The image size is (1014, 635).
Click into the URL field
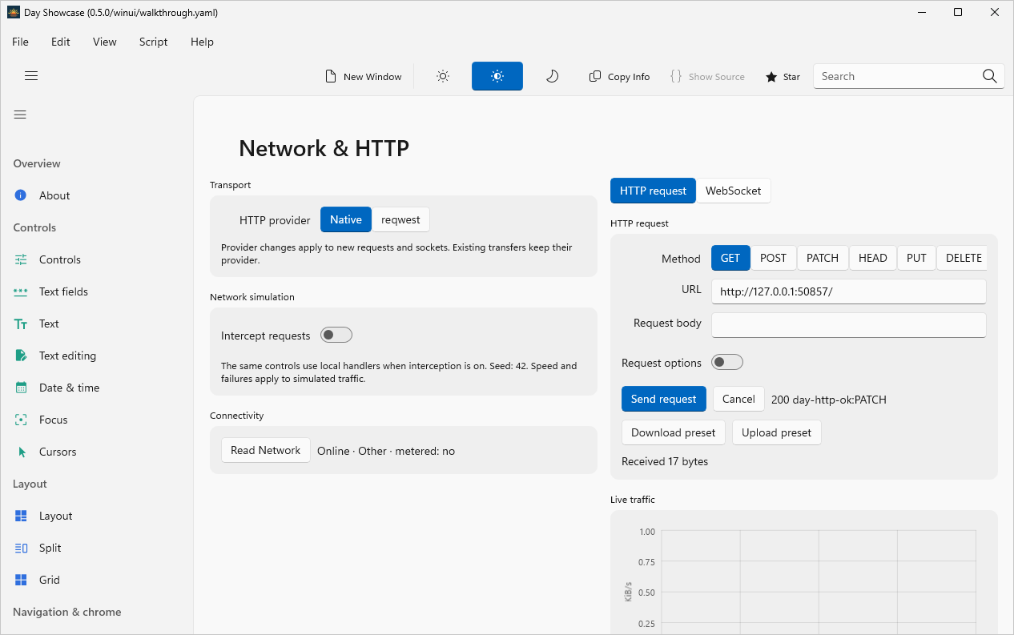tap(848, 291)
